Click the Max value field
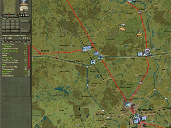The height and width of the screenshot is (128, 171). tap(27, 28)
